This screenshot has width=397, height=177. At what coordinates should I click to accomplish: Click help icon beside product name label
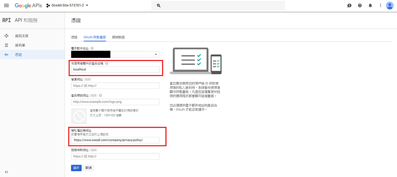click(107, 63)
